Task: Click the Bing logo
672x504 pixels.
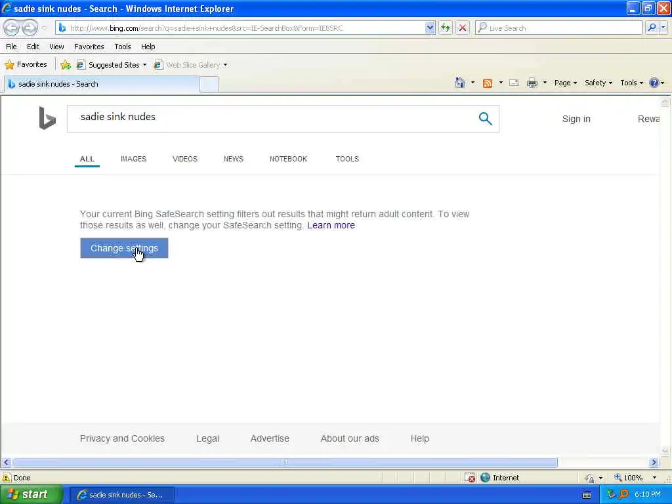Action: [47, 118]
